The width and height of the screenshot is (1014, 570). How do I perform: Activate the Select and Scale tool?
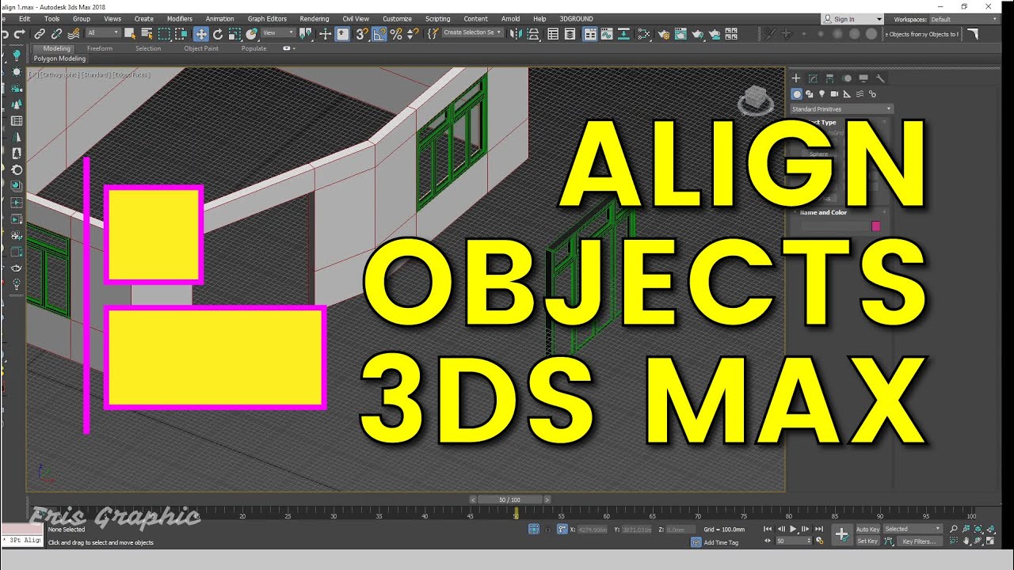click(234, 34)
